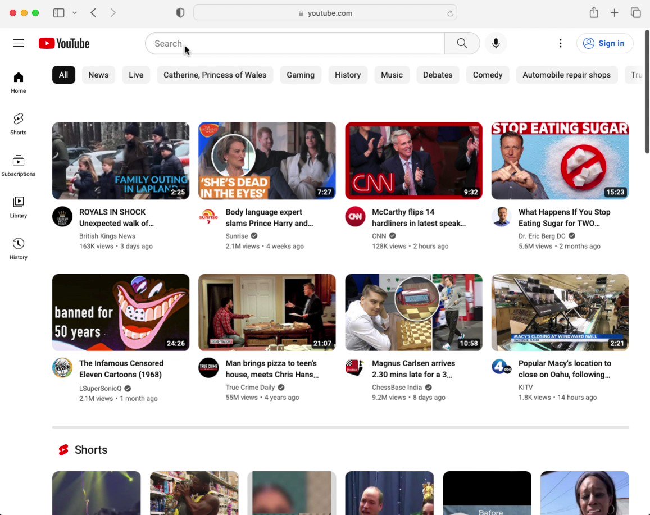Click the magnifier search button
650x515 pixels.
click(462, 43)
